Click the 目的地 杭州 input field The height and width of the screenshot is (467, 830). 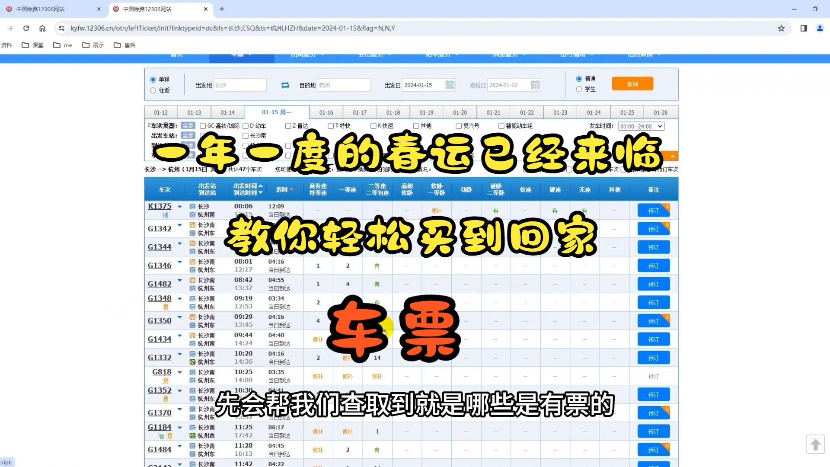[344, 85]
